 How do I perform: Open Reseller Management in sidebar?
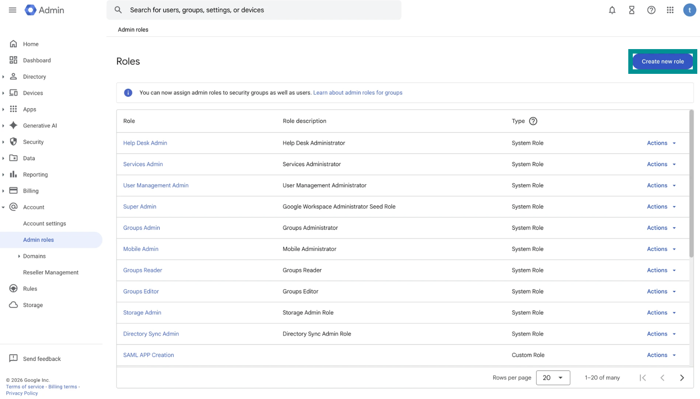51,272
